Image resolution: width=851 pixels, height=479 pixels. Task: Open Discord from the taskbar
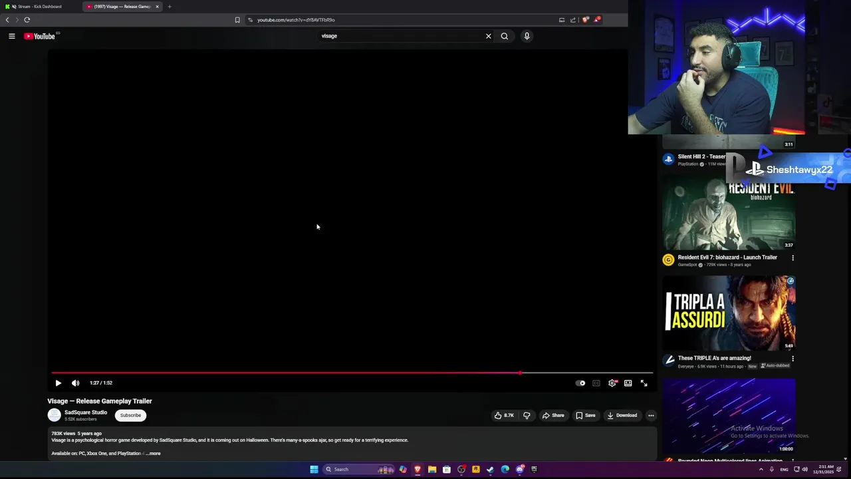click(x=520, y=470)
